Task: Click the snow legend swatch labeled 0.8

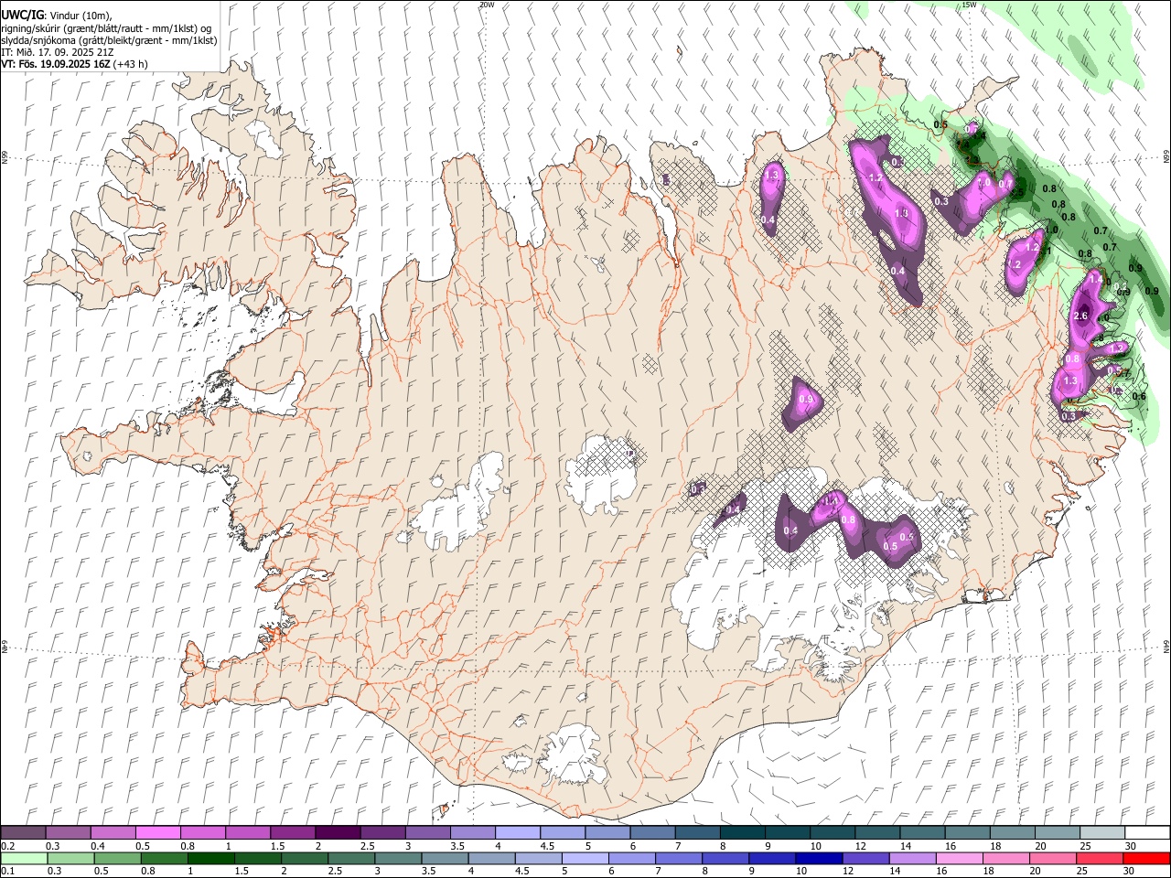Action: pyautogui.click(x=202, y=833)
